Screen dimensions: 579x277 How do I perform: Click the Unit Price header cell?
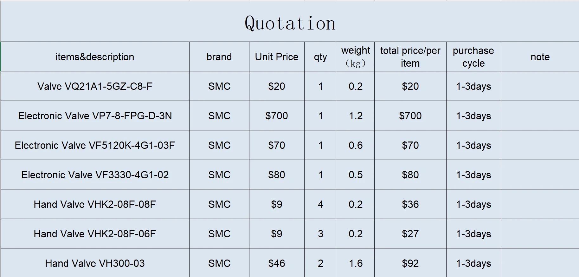277,56
